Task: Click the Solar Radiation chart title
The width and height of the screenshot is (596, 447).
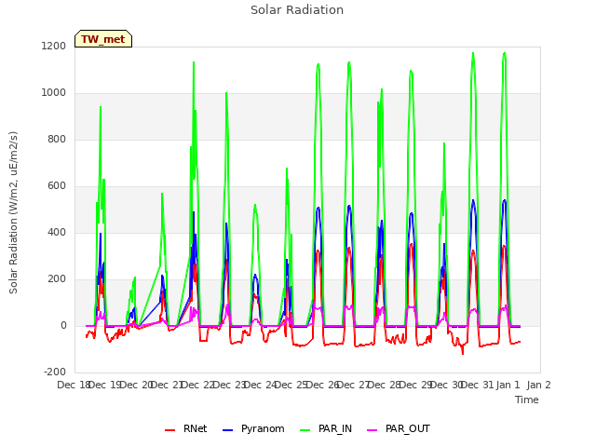Action: click(297, 10)
